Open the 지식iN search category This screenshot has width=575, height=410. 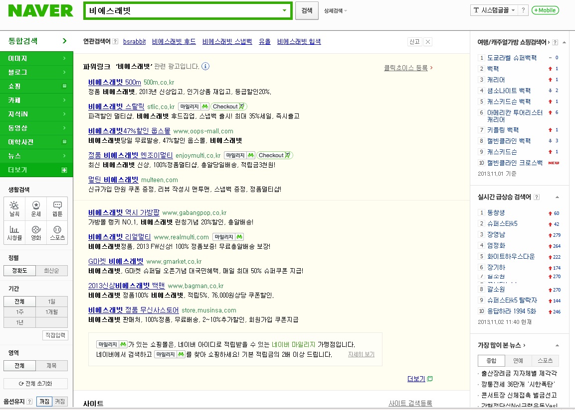pos(37,114)
